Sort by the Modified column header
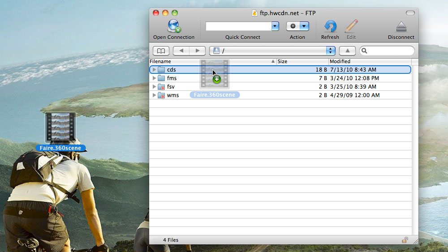 pyautogui.click(x=370, y=61)
